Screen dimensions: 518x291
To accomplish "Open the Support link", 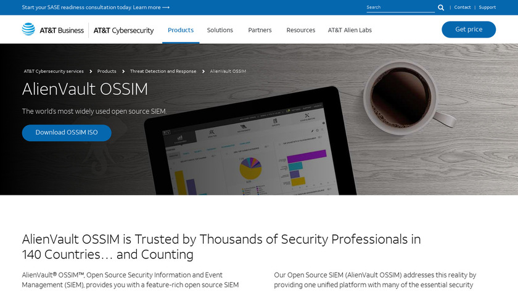I will coord(487,7).
